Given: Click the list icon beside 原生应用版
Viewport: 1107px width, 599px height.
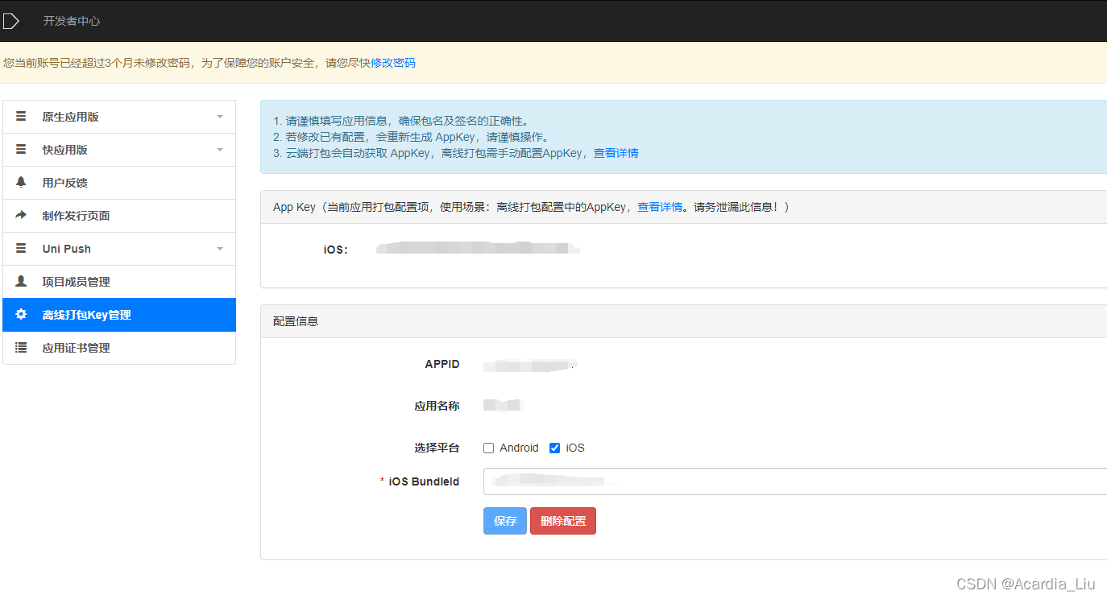Looking at the screenshot, I should 21,117.
